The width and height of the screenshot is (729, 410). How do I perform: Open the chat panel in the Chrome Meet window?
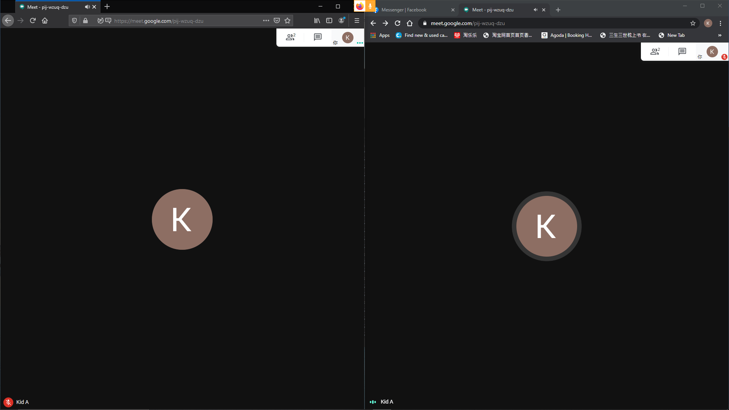tap(682, 51)
